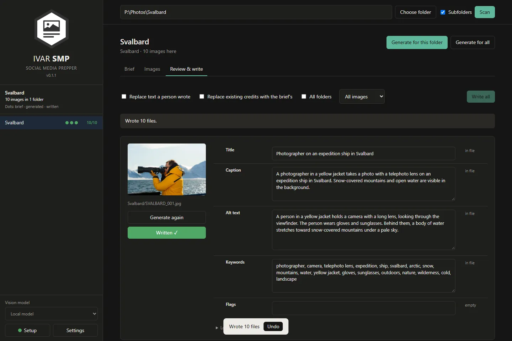Screen dimensions: 512x341
Task: Click Generate again for SVALBARD_001
Action: click(167, 217)
